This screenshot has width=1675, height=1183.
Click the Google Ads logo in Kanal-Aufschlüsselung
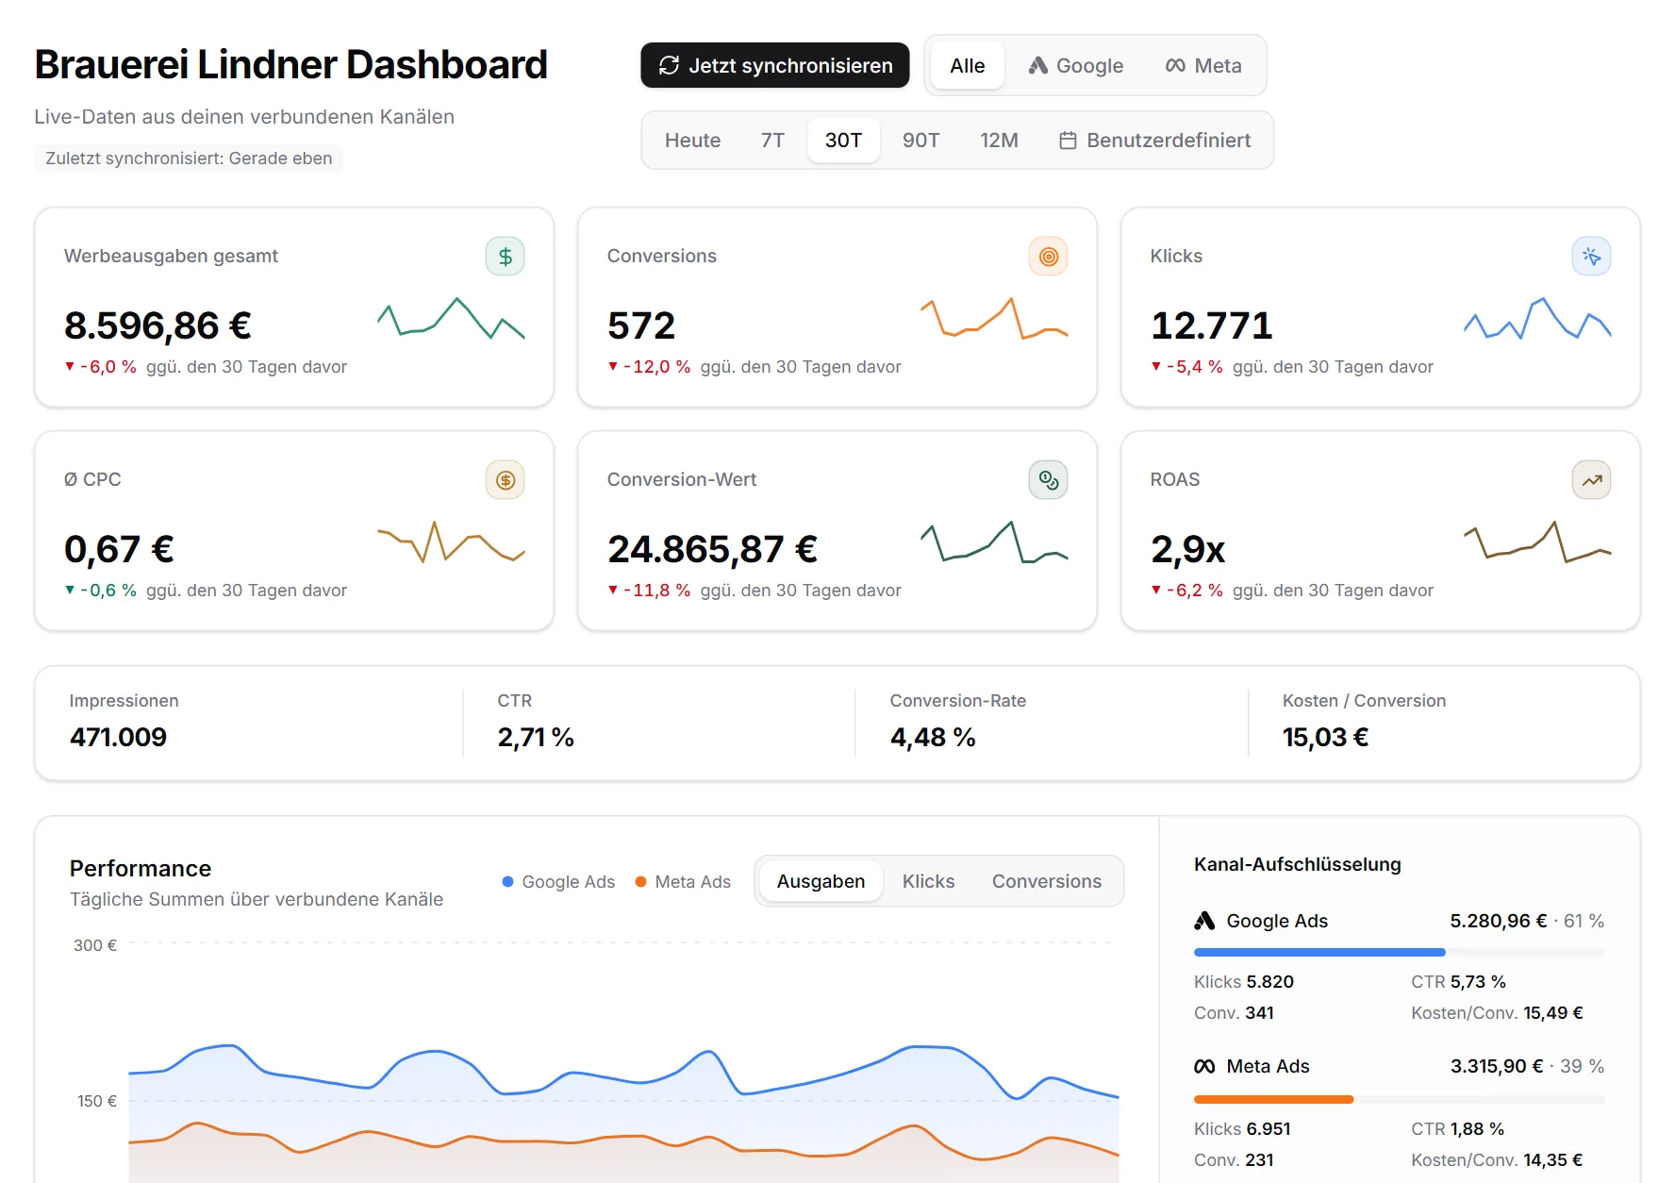(x=1204, y=921)
